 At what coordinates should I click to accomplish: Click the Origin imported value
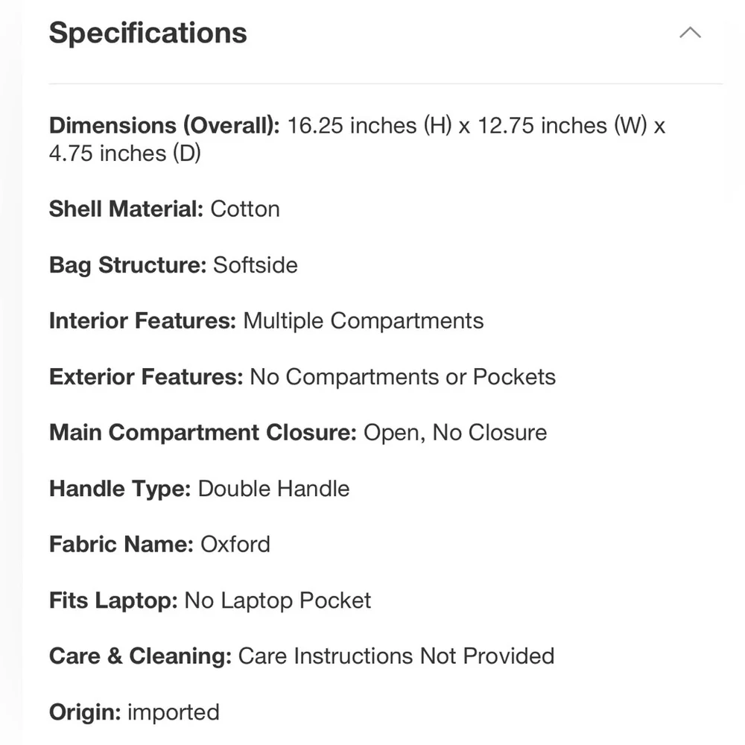[174, 712]
